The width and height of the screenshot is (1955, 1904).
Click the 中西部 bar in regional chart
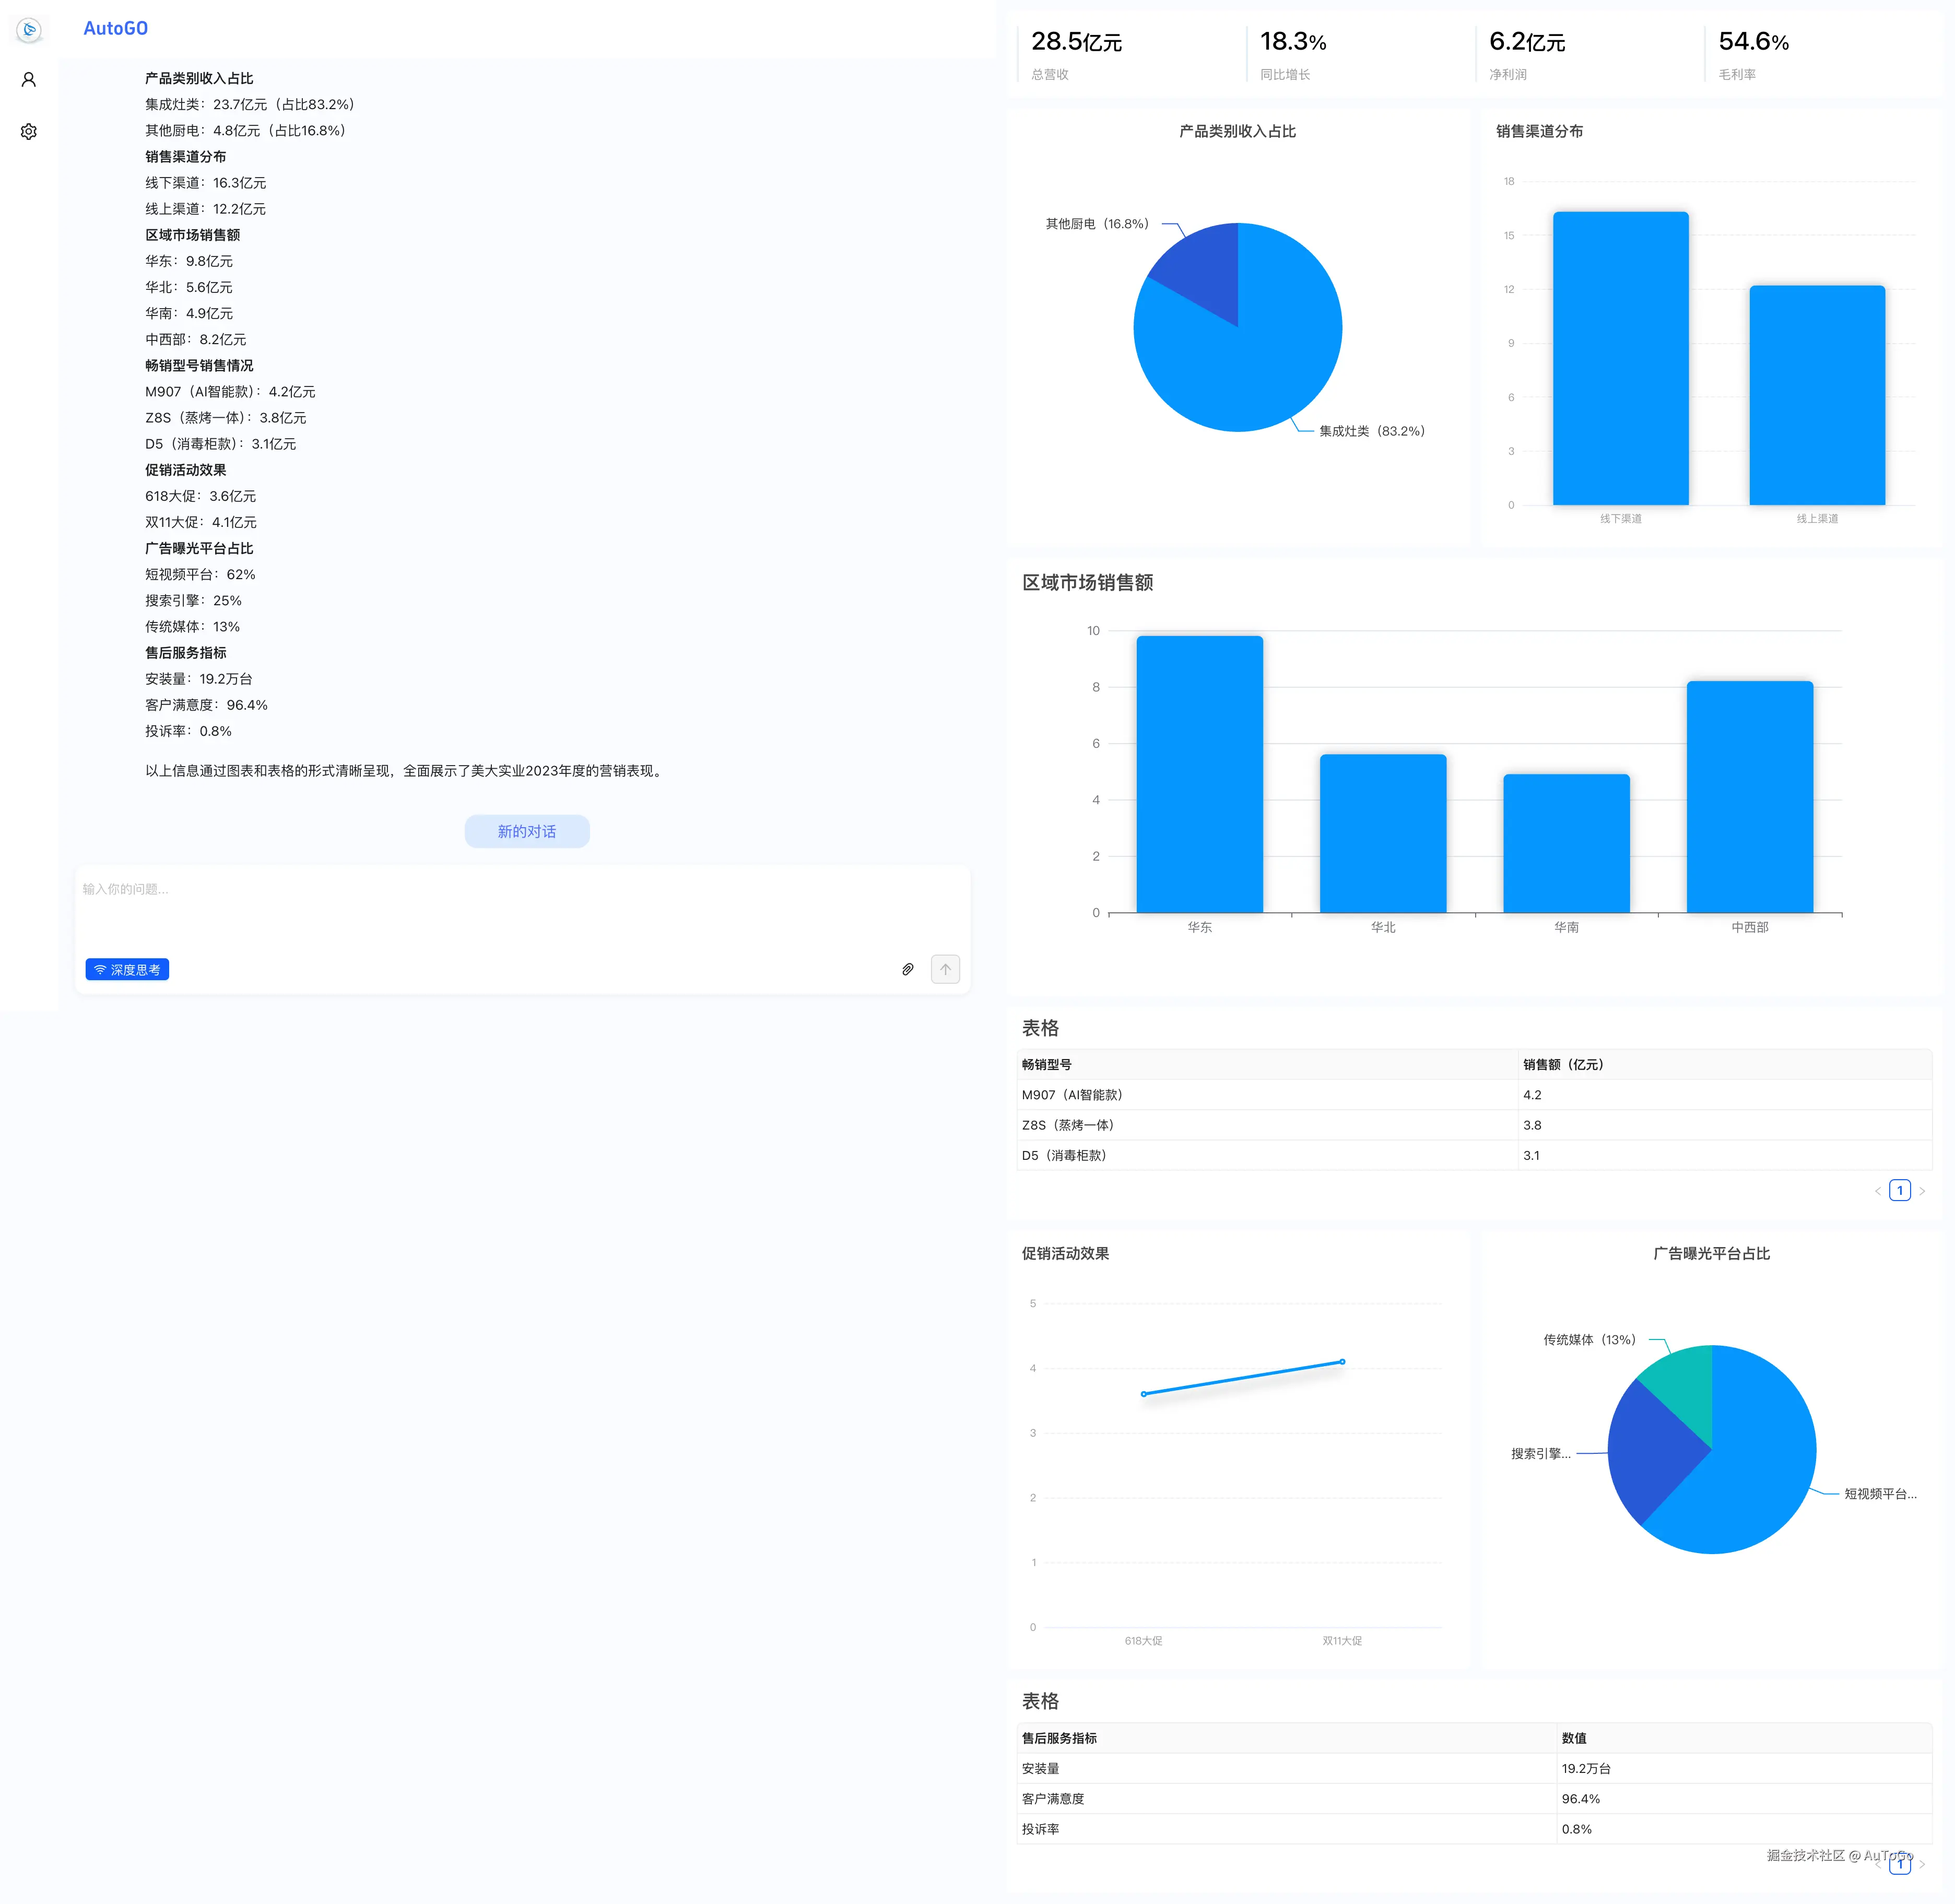click(1749, 798)
